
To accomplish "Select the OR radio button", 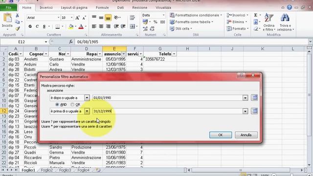I will coord(72,104).
